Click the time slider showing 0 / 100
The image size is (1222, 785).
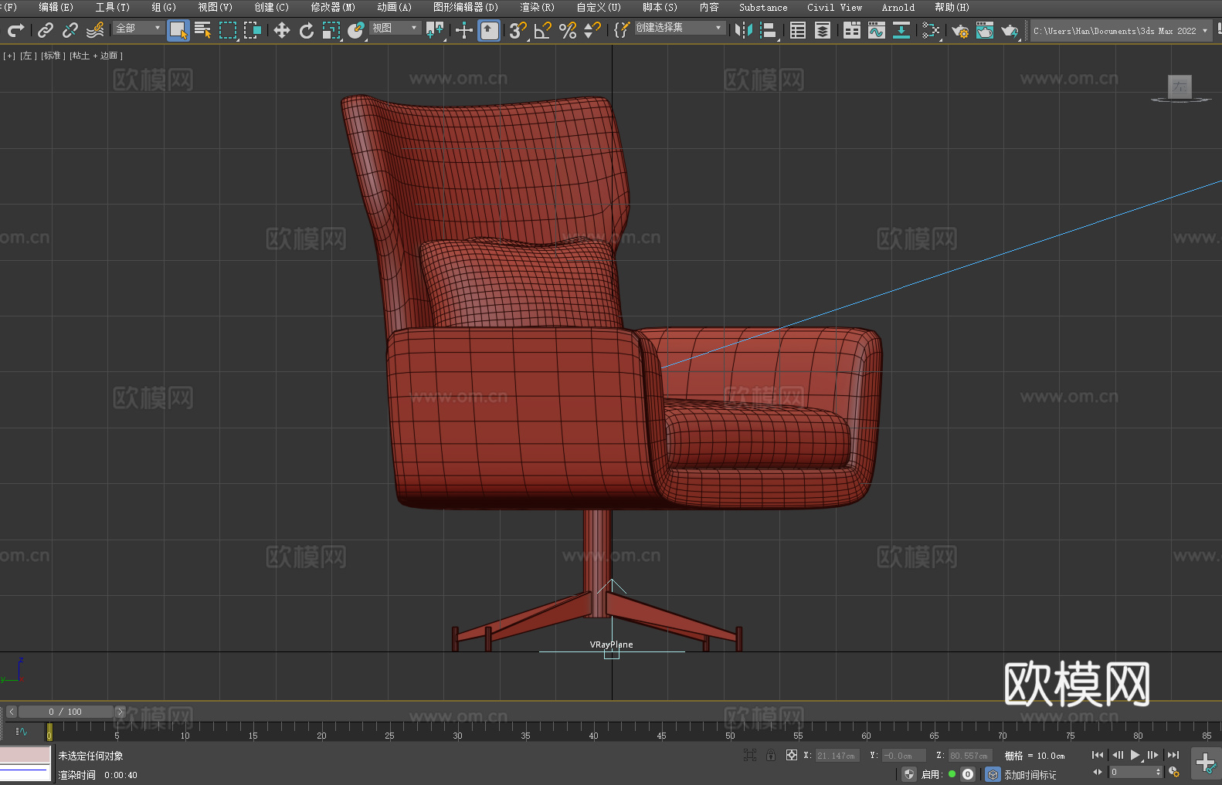pyautogui.click(x=66, y=712)
